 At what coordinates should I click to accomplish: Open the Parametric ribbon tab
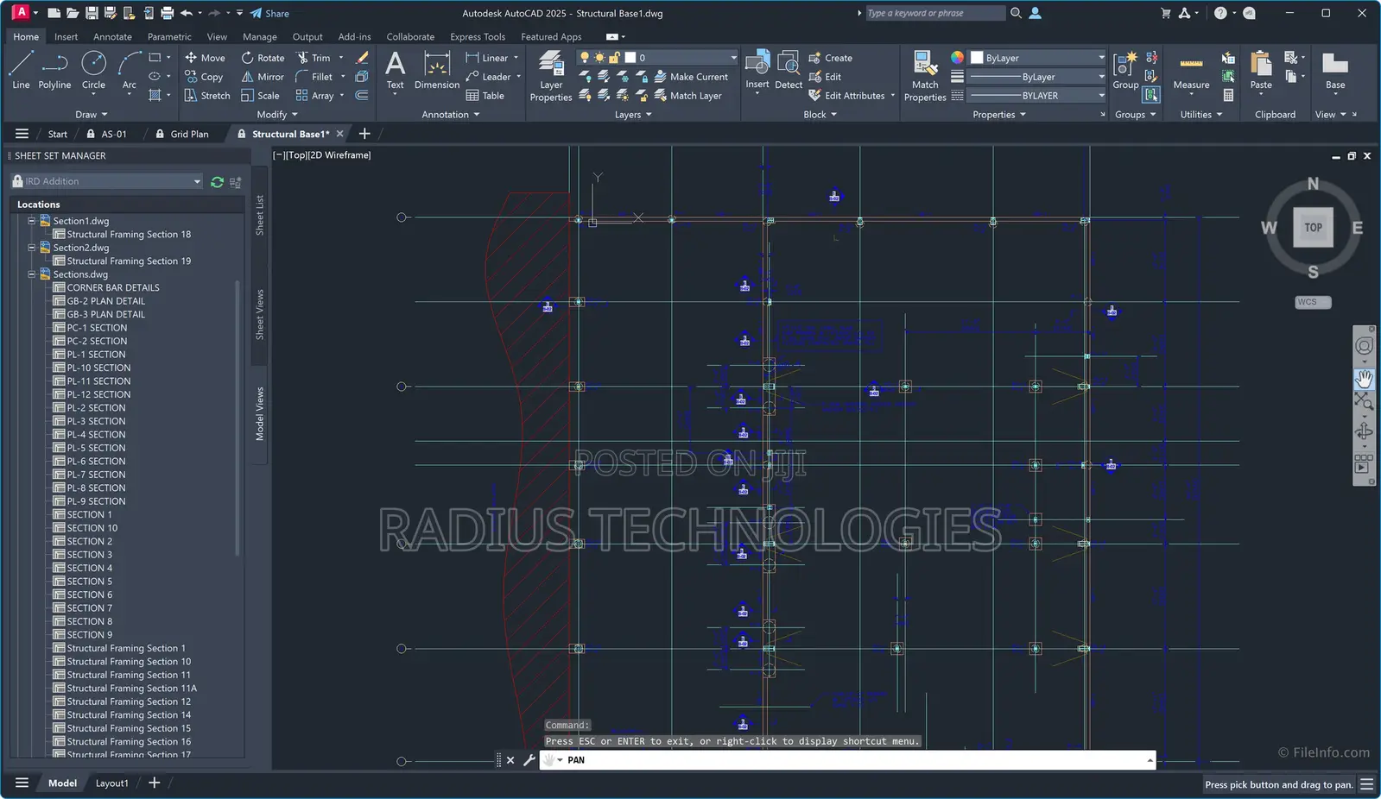(169, 37)
